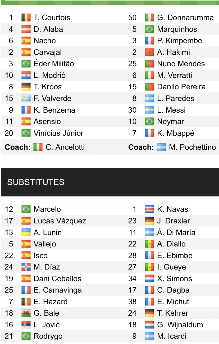Click G. Donnarumma goalkeeper name

tap(185, 18)
